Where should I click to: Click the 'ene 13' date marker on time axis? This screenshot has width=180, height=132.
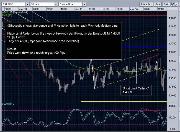[22, 9]
